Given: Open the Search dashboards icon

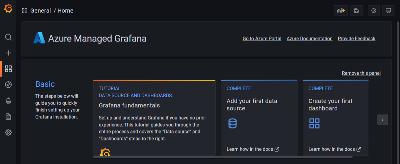Looking at the screenshot, I should click(x=8, y=37).
